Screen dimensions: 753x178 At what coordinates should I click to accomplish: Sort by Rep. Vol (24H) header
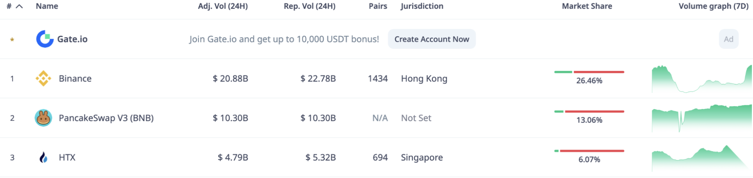tap(310, 6)
